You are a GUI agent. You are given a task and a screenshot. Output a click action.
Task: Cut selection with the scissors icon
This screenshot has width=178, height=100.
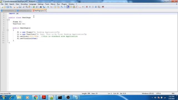(24, 7)
